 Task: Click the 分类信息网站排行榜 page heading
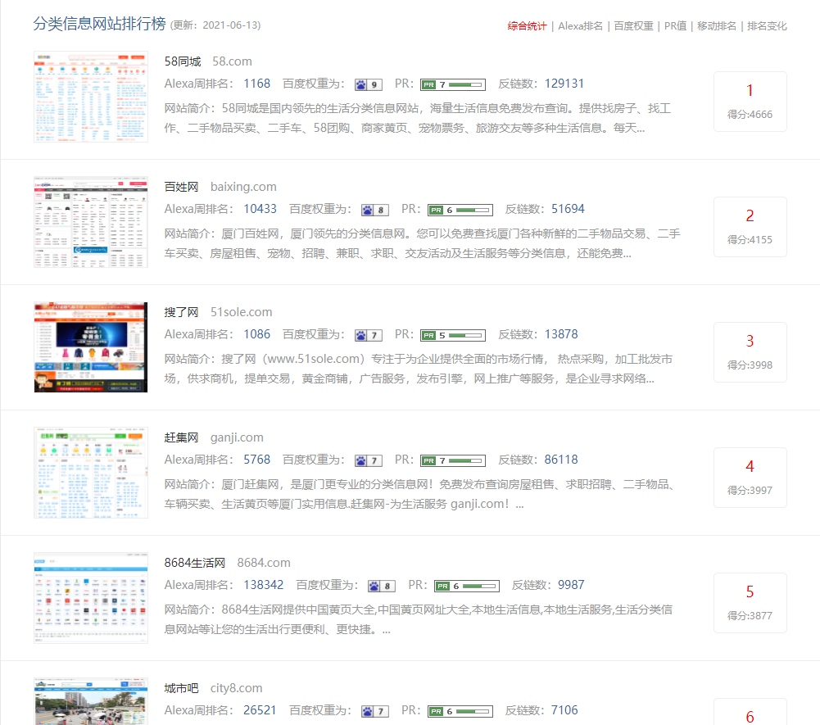tap(99, 24)
